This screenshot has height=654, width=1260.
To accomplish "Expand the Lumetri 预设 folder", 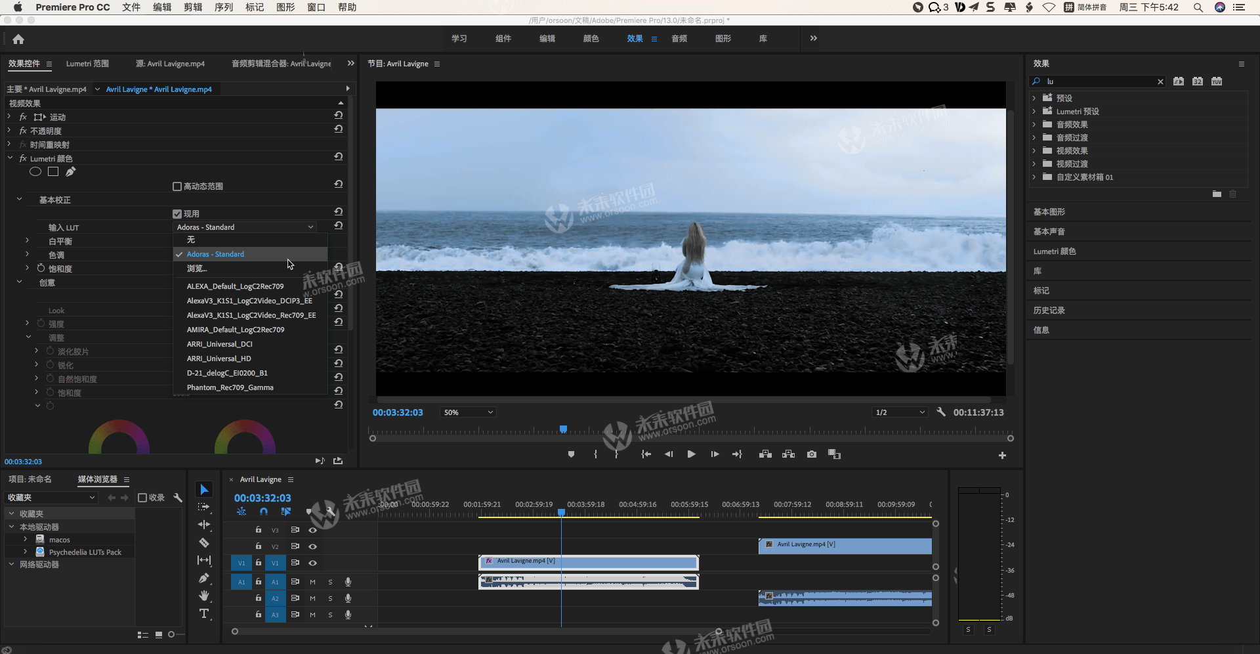I will [x=1034, y=112].
